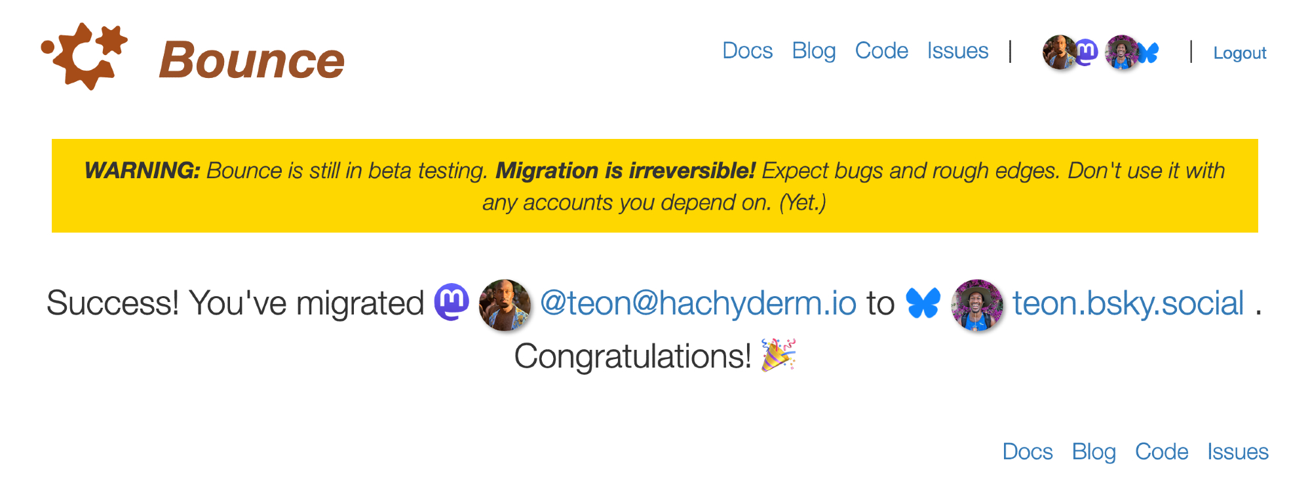Screen dimensions: 1310x477
Task: Open the @teon@hachyderm.io profile link
Action: 698,303
